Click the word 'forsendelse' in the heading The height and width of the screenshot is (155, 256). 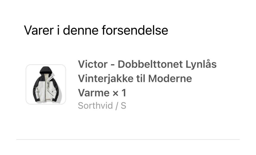point(135,30)
